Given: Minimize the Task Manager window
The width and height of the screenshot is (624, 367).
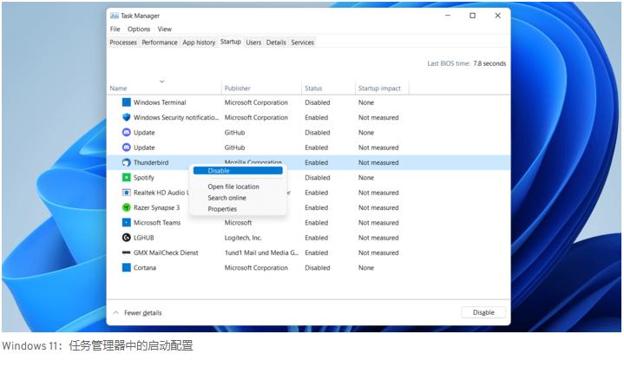Looking at the screenshot, I should (x=448, y=16).
